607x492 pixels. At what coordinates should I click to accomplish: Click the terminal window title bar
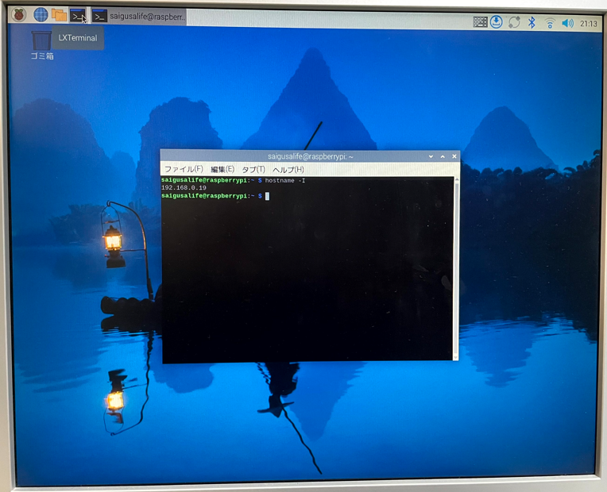pos(310,157)
